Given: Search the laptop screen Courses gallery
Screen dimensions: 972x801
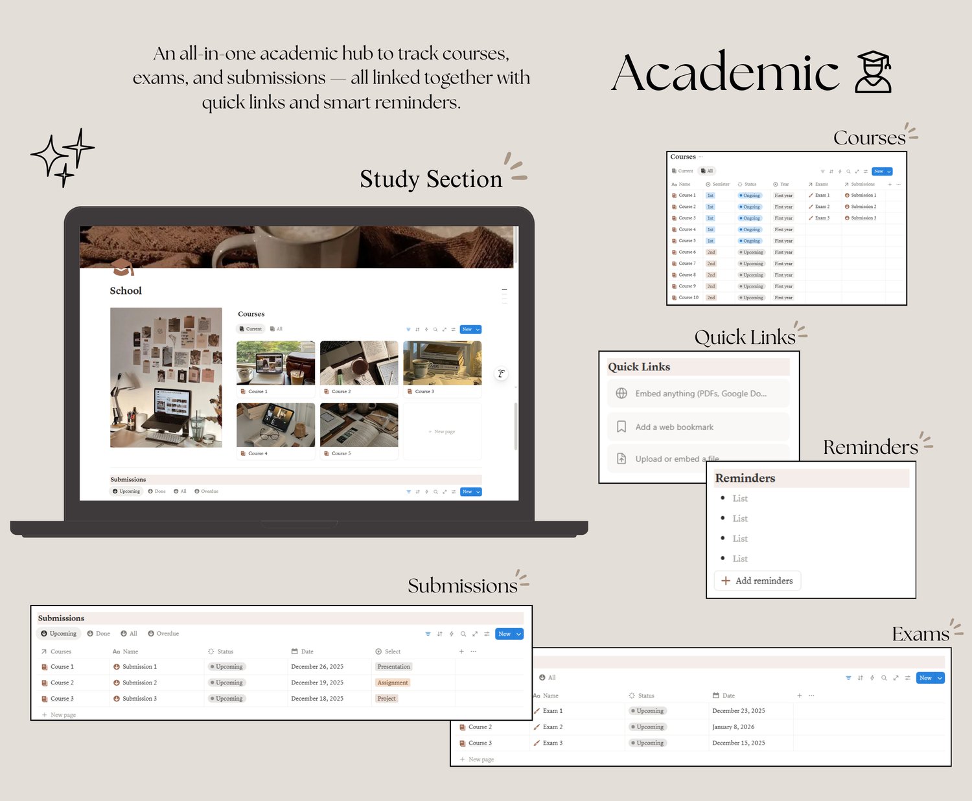Looking at the screenshot, I should [435, 330].
